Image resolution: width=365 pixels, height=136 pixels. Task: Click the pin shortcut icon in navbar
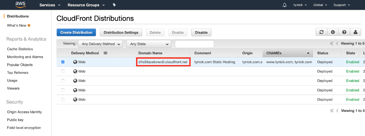[x=114, y=5]
